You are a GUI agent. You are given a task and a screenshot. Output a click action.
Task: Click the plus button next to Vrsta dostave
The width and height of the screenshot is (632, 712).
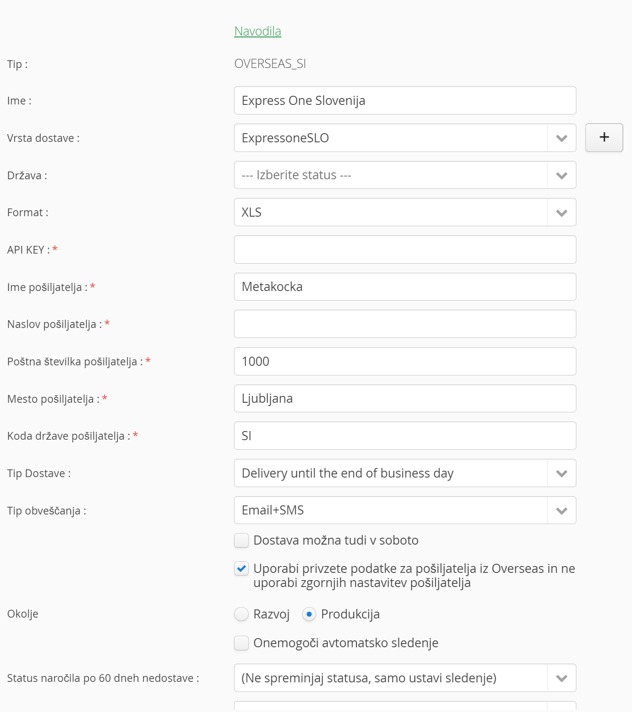point(604,137)
